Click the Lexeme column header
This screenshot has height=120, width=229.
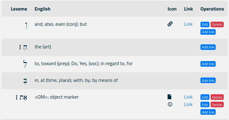click(x=19, y=9)
